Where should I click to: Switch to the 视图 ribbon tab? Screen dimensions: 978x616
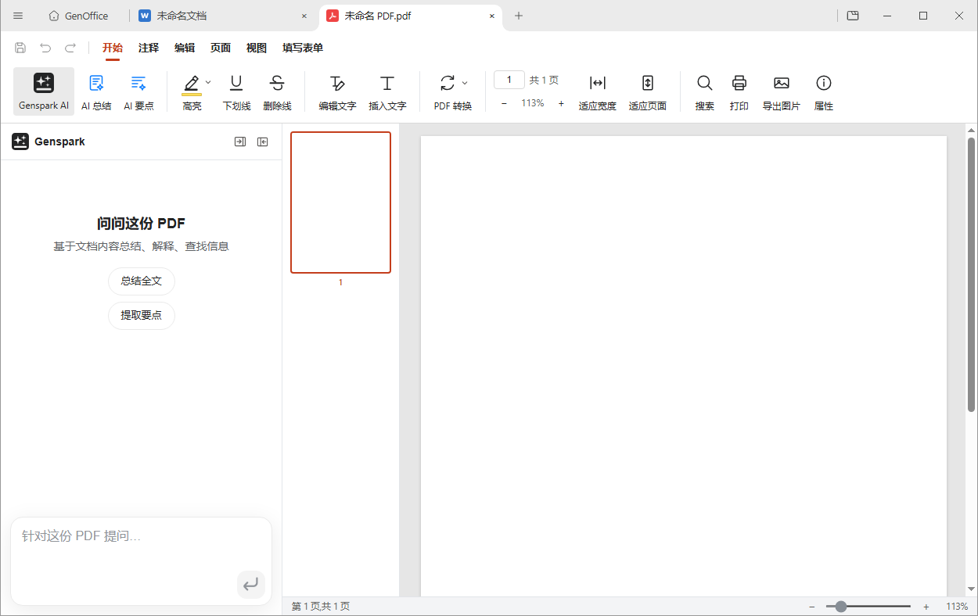point(257,48)
